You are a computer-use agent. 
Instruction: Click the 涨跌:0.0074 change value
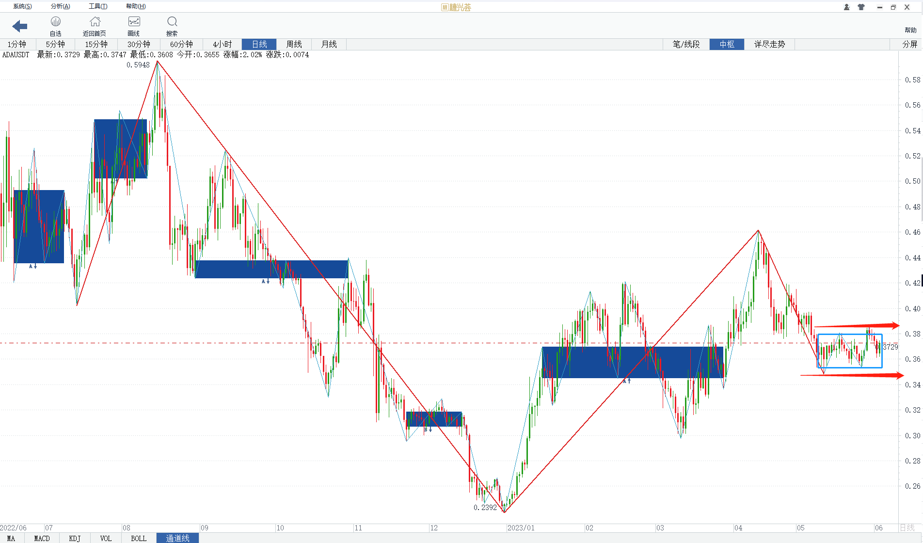287,55
